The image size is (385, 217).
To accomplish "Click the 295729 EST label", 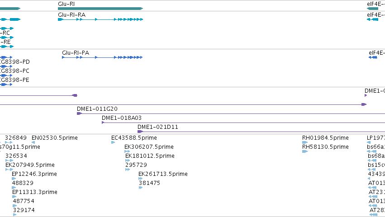I will coord(136,165).
